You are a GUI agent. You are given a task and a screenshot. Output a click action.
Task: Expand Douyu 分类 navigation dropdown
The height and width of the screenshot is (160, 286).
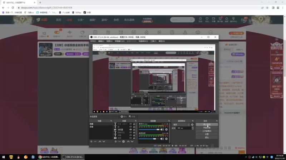pyautogui.click(x=81, y=20)
